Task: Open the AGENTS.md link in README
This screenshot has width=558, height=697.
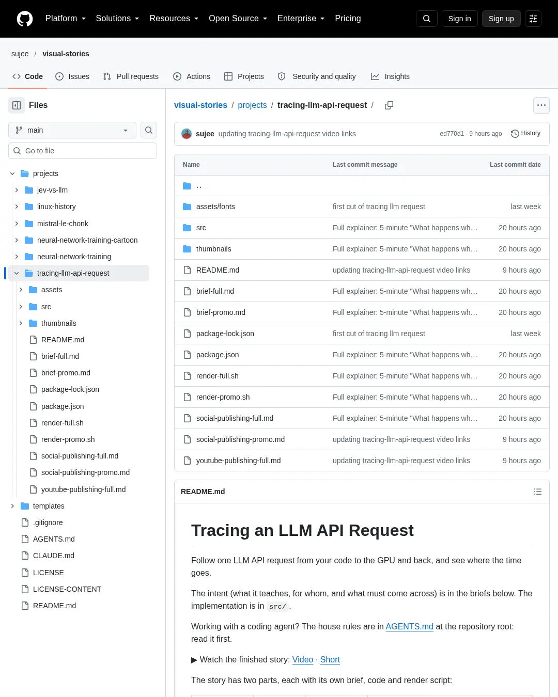Action: pyautogui.click(x=409, y=626)
